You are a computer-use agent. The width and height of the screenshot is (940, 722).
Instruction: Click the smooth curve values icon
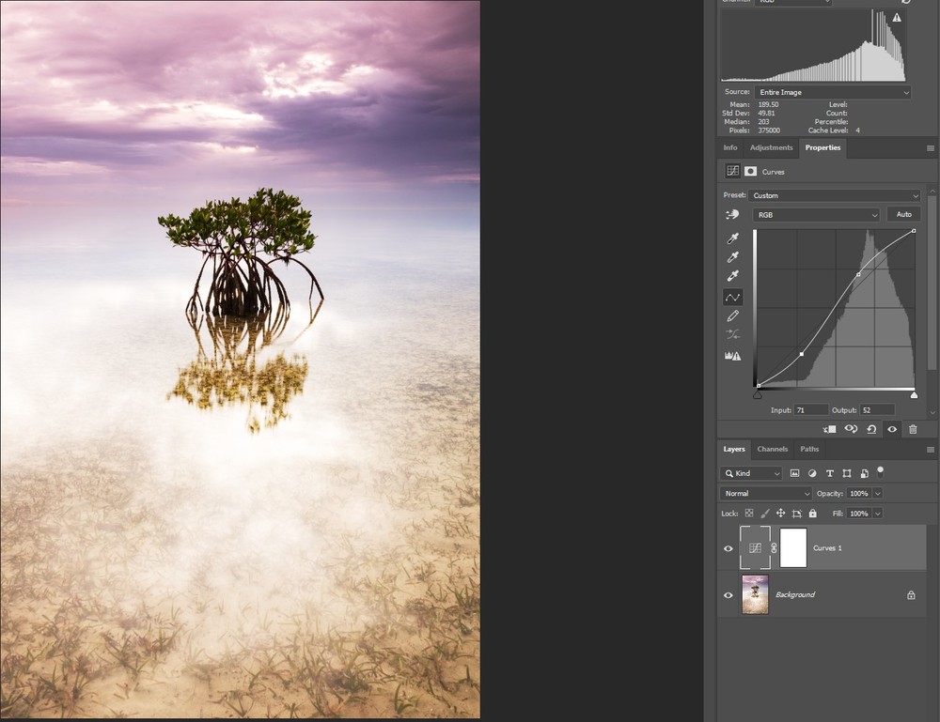click(732, 334)
